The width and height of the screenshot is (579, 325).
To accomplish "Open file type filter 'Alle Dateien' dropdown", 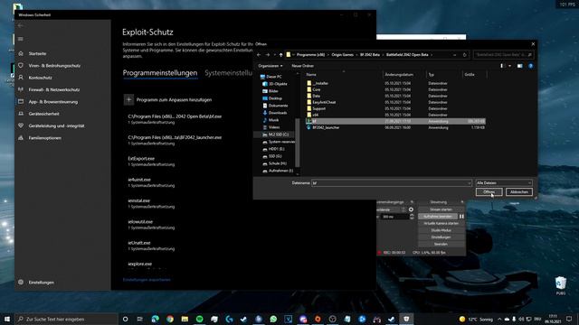I will coord(504,182).
